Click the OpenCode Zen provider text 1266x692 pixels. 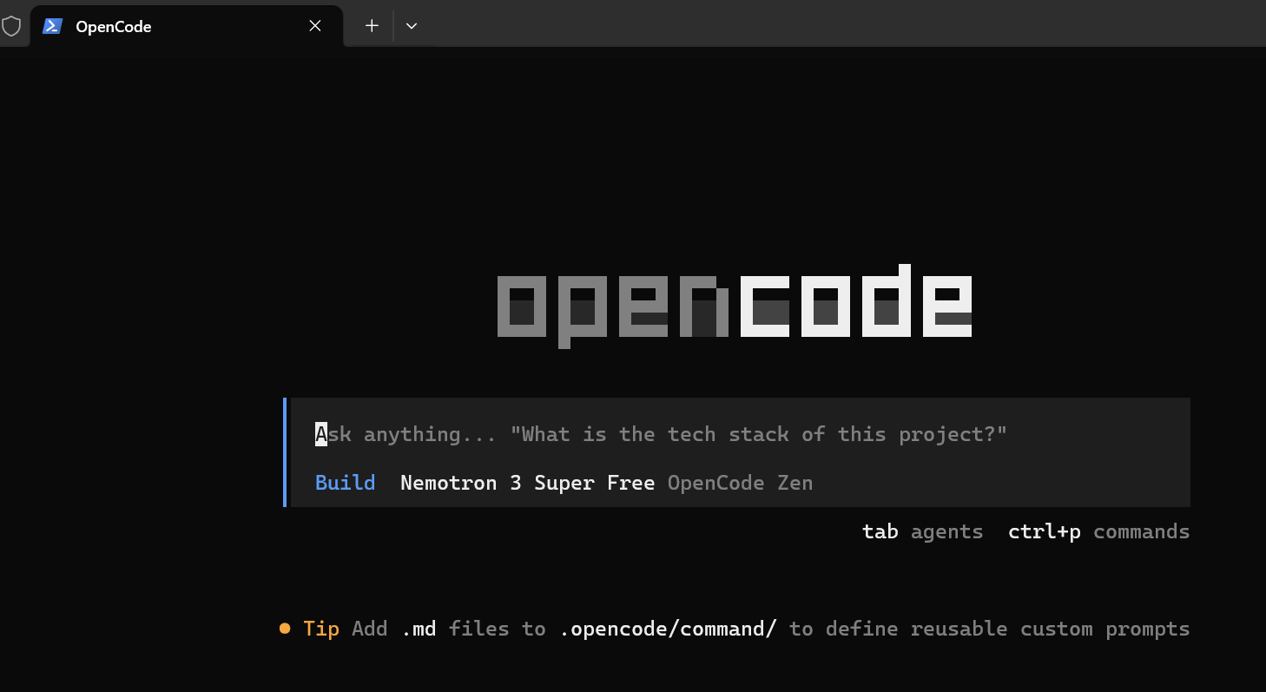[740, 483]
